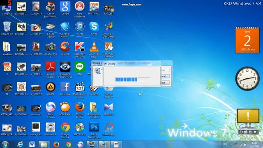Launch MP3 Cutter shortcut

coord(79,129)
